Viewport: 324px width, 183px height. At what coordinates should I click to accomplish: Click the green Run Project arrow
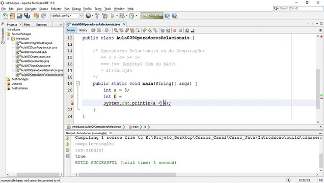click(x=113, y=16)
